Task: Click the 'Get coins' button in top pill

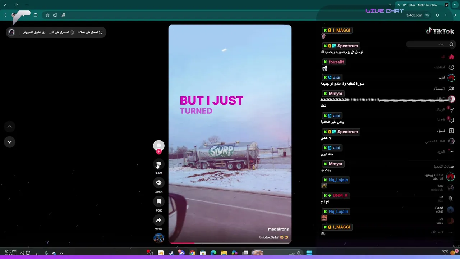Action: pos(90,32)
